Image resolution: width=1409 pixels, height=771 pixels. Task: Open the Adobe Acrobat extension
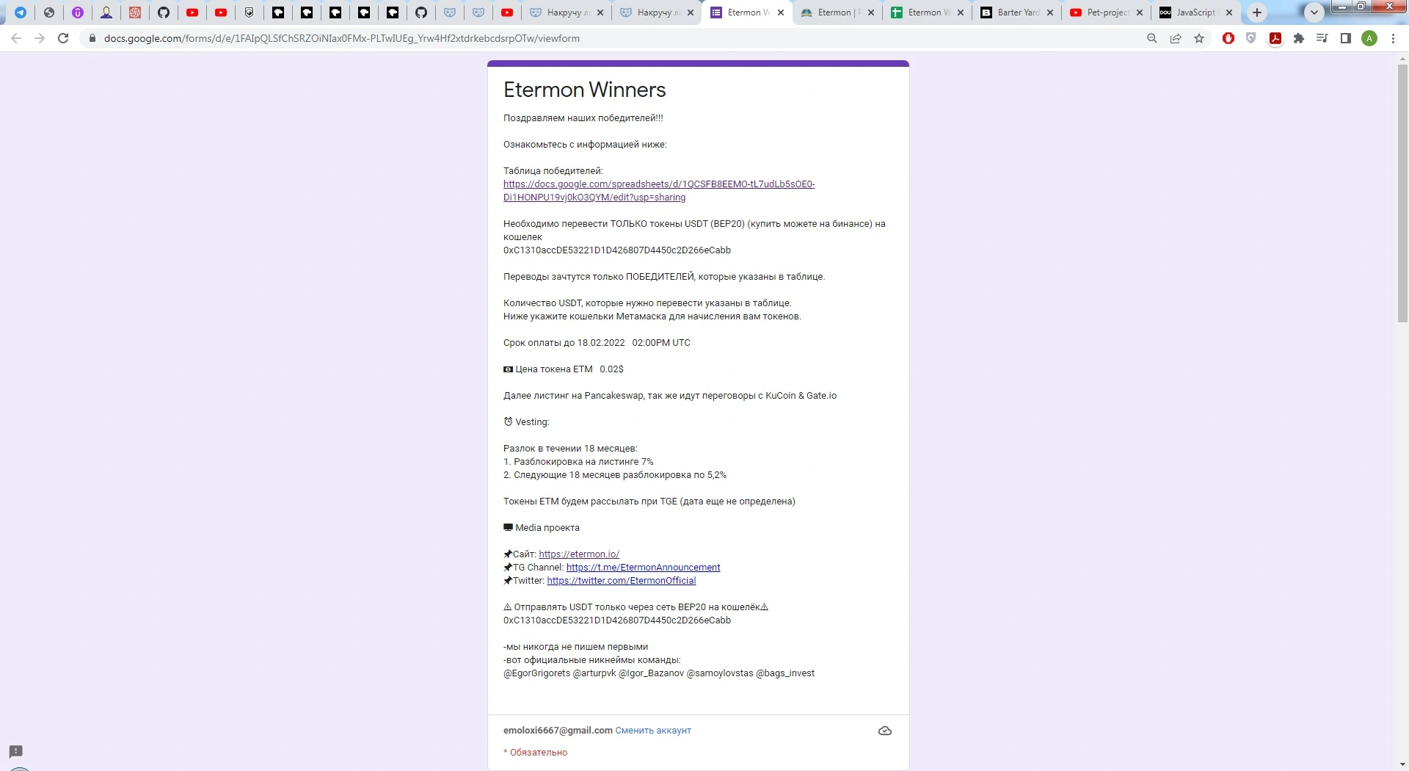(x=1275, y=38)
